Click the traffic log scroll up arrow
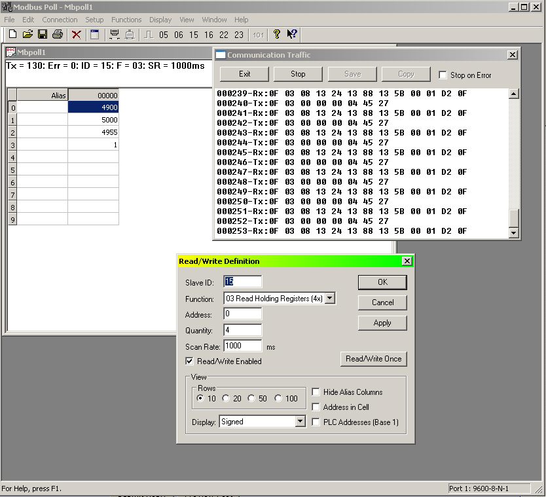This screenshot has height=497, width=546. click(514, 94)
